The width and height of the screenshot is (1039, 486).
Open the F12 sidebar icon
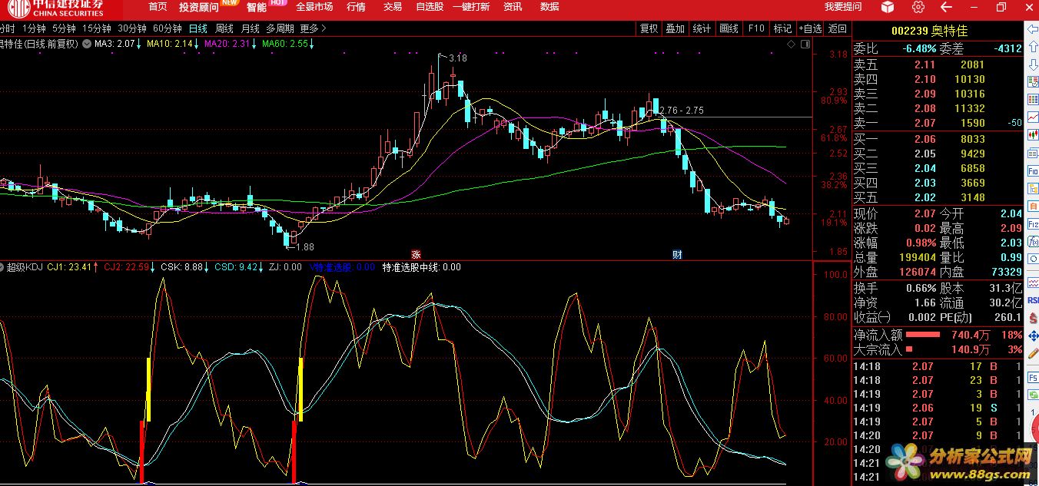[x=1033, y=224]
